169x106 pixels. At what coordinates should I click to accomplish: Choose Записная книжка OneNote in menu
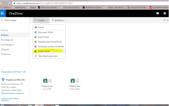pos(49,46)
